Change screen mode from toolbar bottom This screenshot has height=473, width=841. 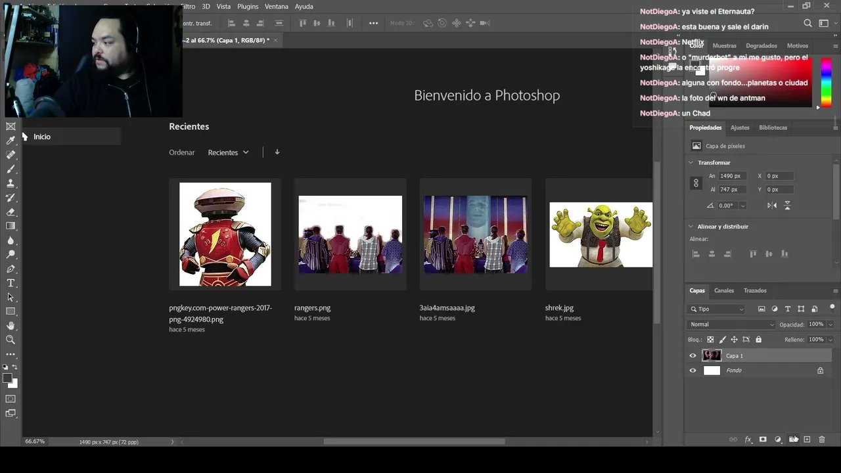(11, 413)
